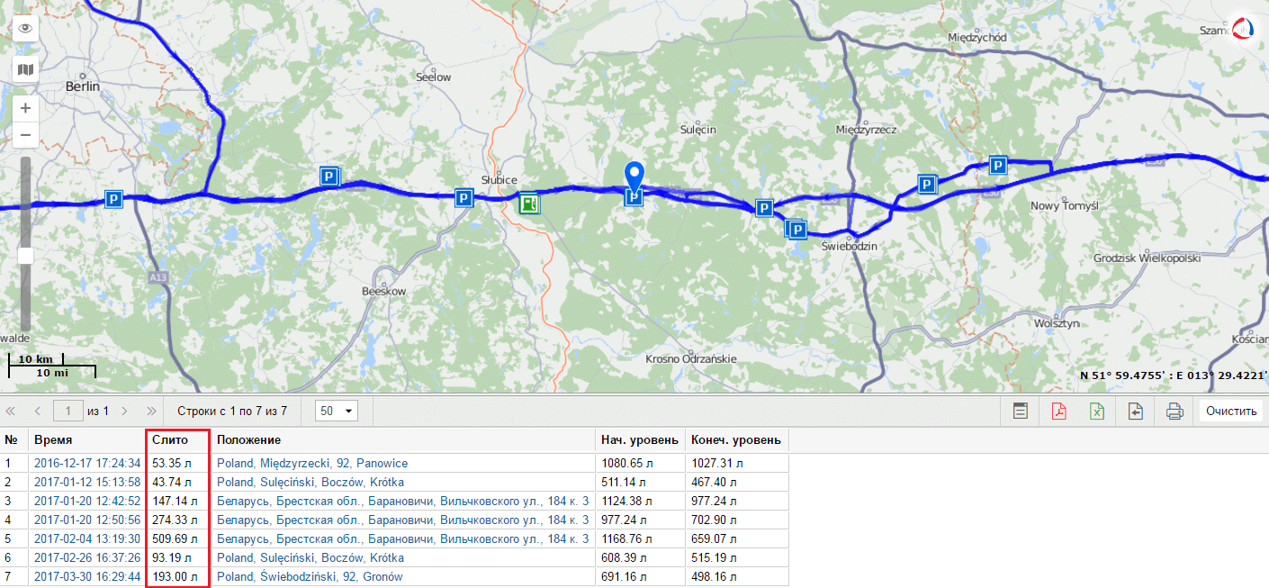
Task: Open the rows per page dropdown
Action: coord(337,411)
